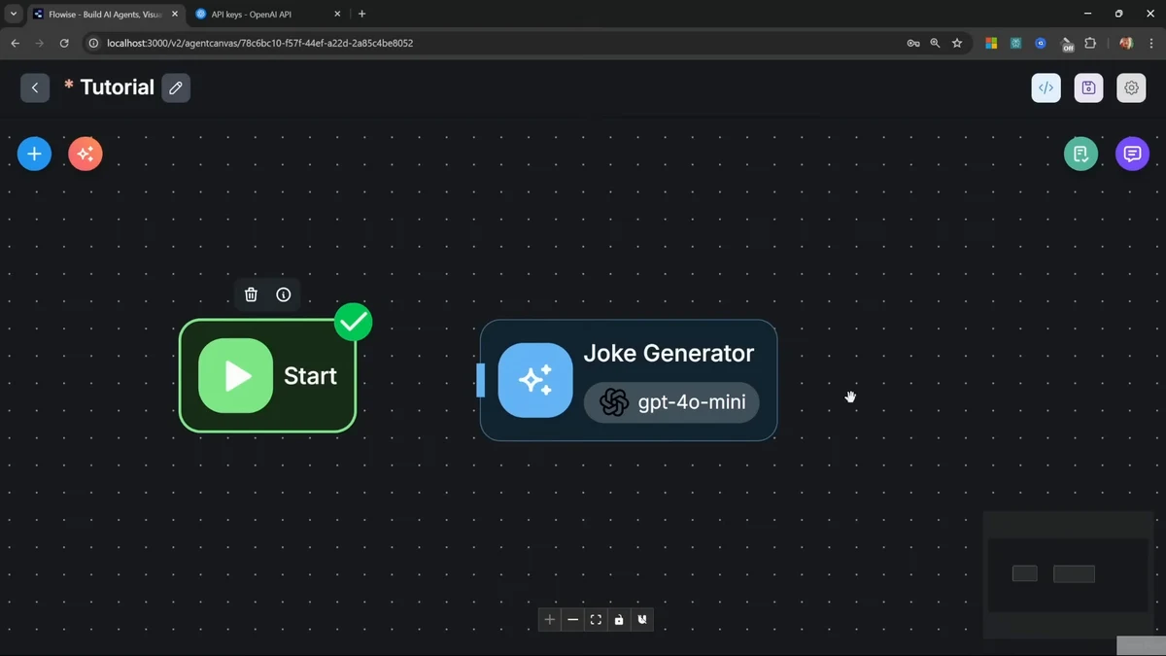
Task: Rename Tutorial using the pencil icon
Action: pos(176,87)
